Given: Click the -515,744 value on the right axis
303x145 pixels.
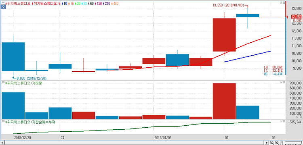Looking at the screenshot, I should click(x=295, y=122).
